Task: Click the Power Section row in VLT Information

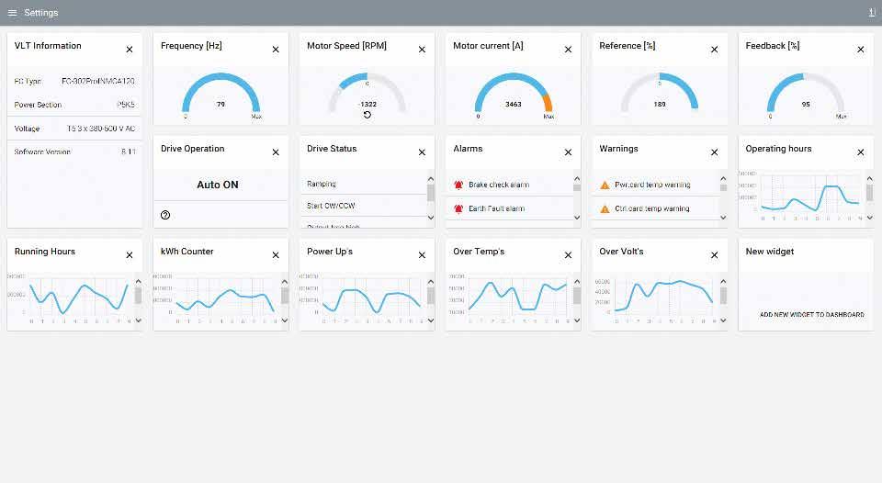Action: pyautogui.click(x=74, y=105)
